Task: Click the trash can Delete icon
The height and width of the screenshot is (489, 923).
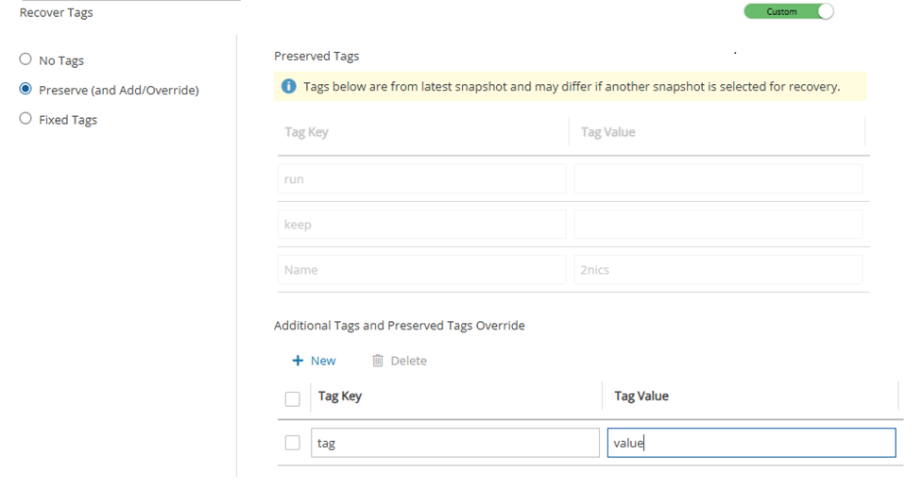Action: pos(378,361)
